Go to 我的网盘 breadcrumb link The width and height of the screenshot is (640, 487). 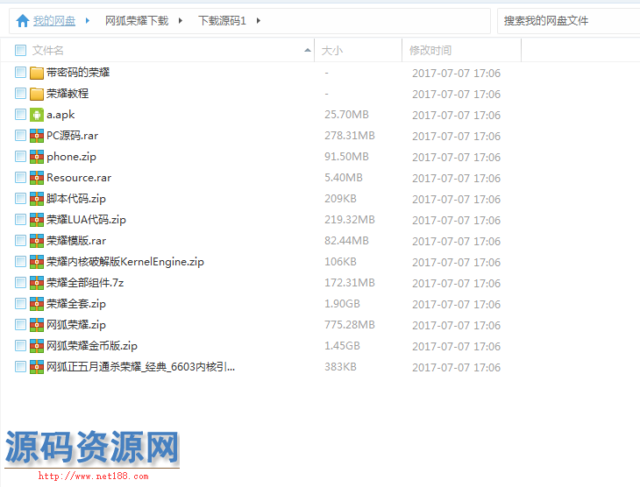pos(54,20)
